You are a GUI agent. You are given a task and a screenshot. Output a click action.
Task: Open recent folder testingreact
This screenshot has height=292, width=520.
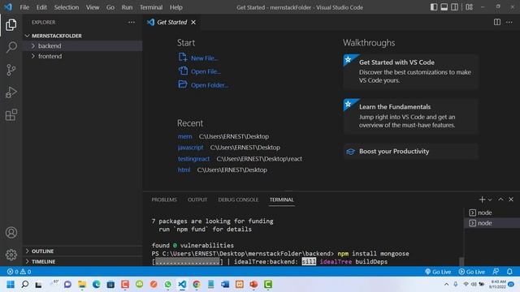click(x=193, y=159)
